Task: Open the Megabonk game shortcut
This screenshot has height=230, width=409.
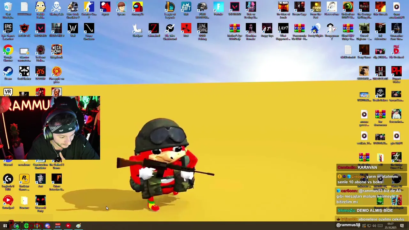Action: coord(57,52)
